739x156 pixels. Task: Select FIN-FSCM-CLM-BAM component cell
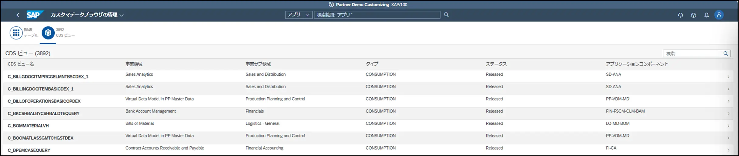coord(625,111)
